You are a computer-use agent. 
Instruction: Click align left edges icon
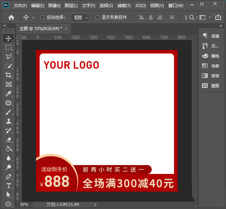click(141, 17)
